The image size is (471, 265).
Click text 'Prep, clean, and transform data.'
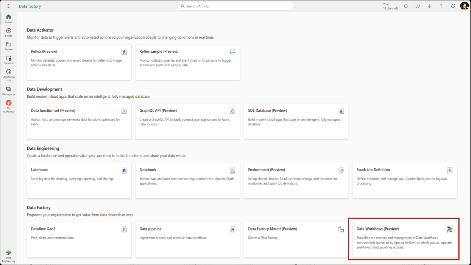(x=53, y=238)
